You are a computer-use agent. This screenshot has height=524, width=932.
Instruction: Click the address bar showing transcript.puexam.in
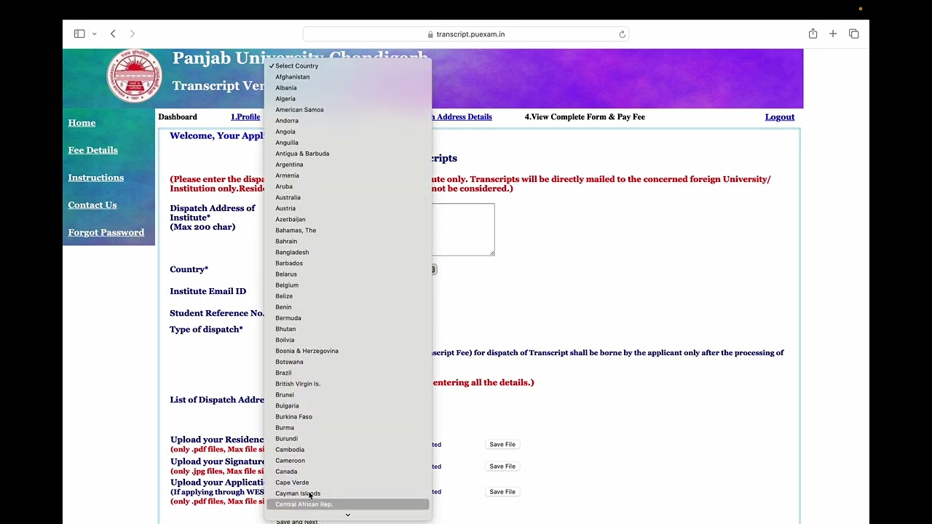[x=466, y=34]
